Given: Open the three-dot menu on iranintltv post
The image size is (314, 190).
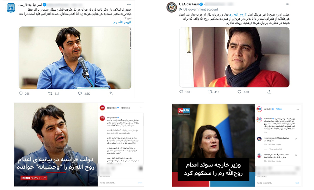Looking at the screenshot, I should click(298, 109).
